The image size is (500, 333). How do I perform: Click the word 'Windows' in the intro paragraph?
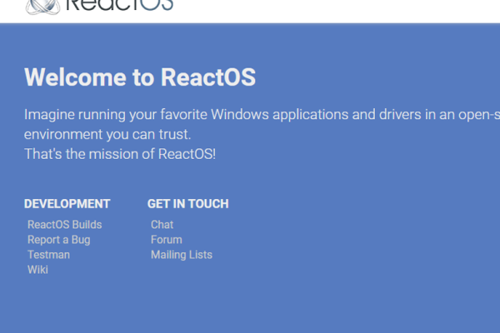pos(243,114)
